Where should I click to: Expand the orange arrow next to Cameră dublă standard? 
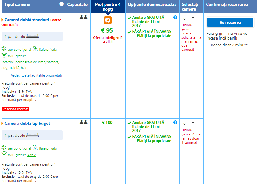point(3,20)
